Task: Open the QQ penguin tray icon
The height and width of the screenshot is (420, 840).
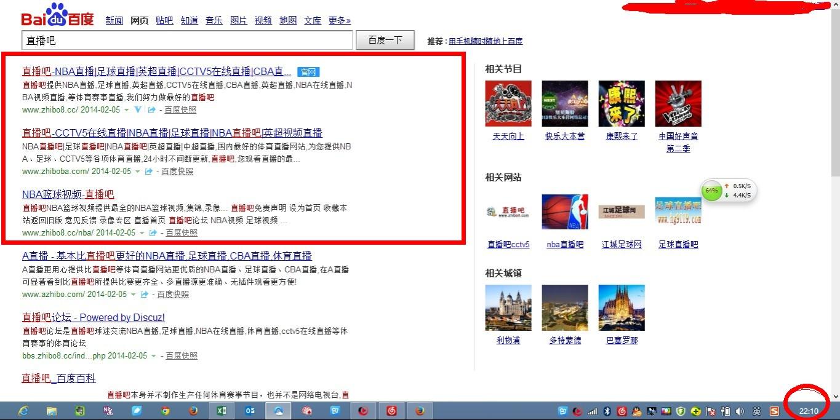Action: click(x=636, y=411)
